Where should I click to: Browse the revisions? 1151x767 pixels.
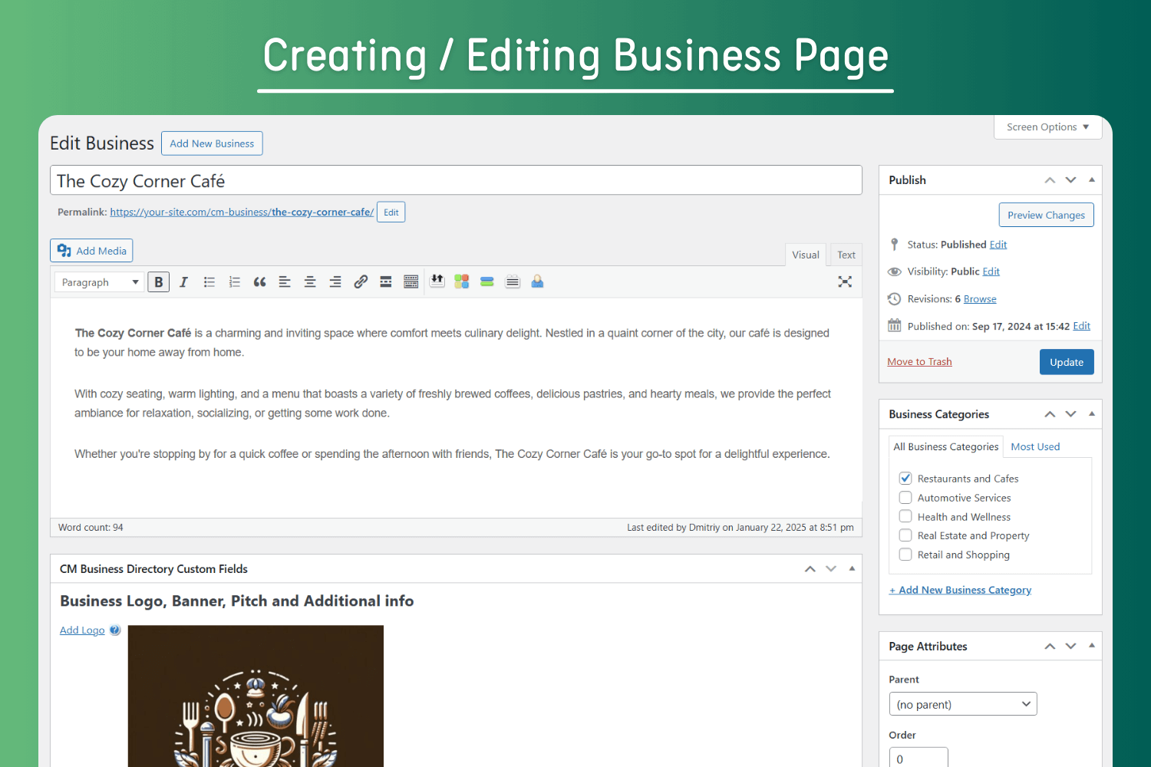pos(980,299)
